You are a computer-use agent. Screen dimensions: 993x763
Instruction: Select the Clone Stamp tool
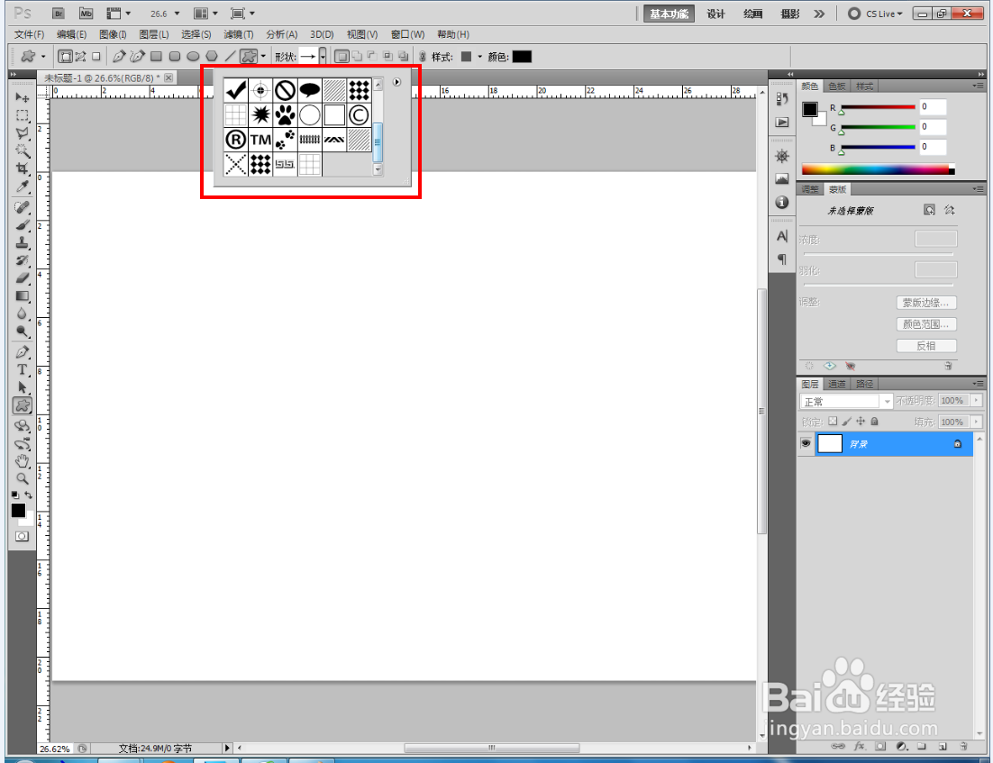tap(23, 242)
